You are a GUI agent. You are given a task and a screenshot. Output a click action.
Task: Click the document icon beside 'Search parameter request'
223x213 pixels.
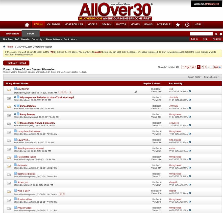pyautogui.click(x=15, y=148)
